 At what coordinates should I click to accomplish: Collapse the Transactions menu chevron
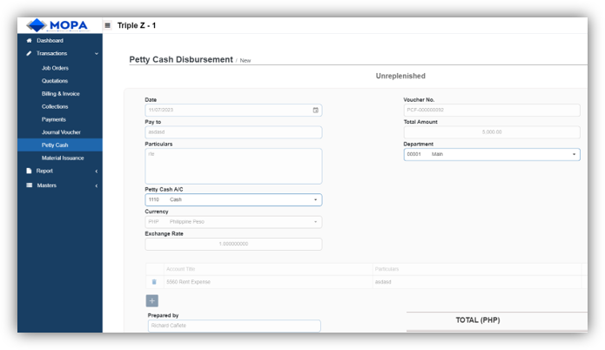[x=97, y=54]
